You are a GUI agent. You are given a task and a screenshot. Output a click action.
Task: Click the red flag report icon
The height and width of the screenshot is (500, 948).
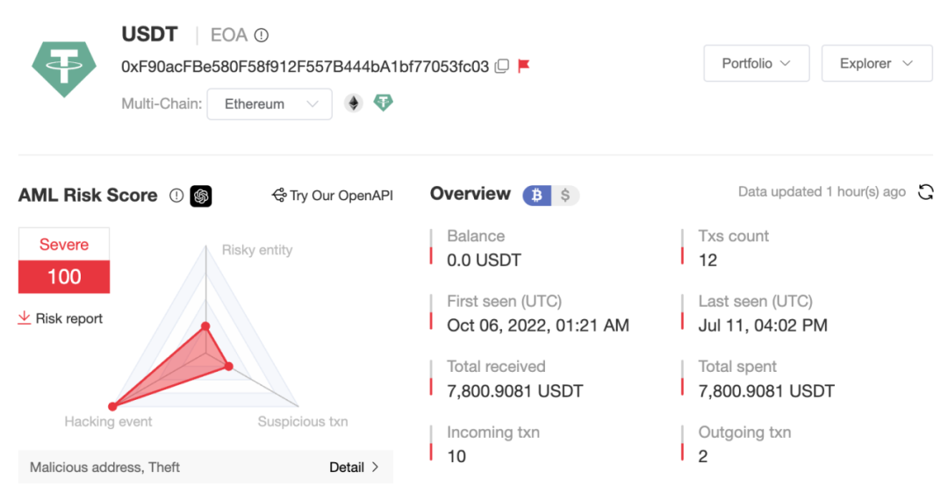[x=523, y=65]
